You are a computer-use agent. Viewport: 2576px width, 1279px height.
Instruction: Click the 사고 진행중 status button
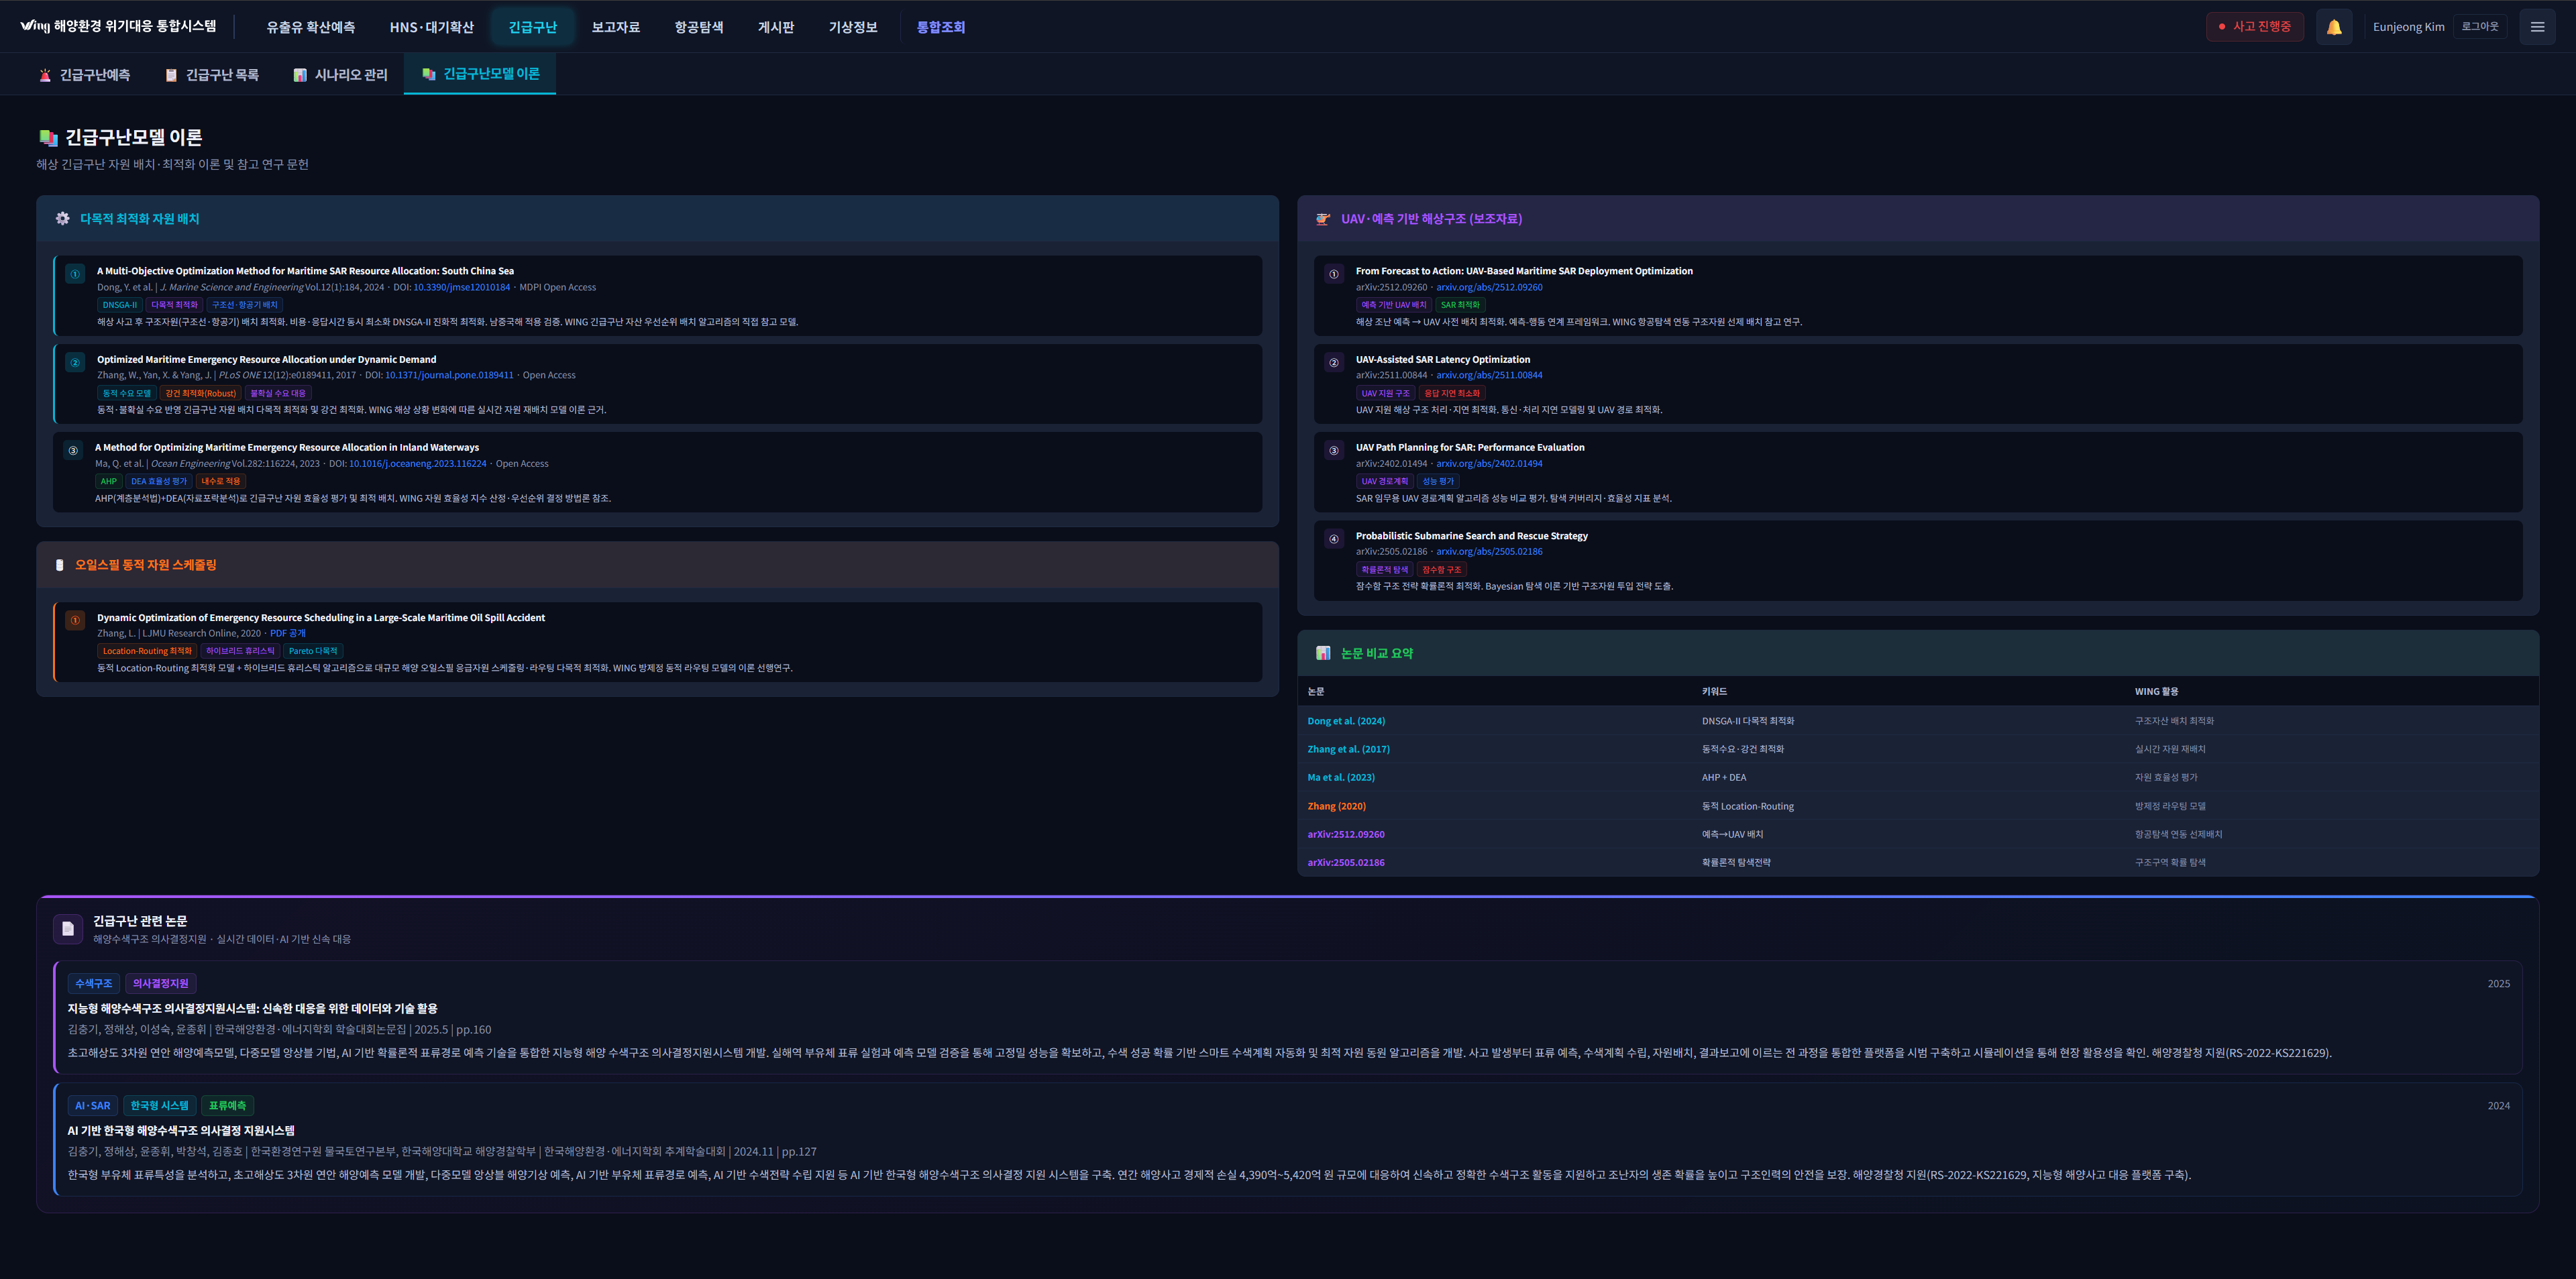pos(2254,27)
